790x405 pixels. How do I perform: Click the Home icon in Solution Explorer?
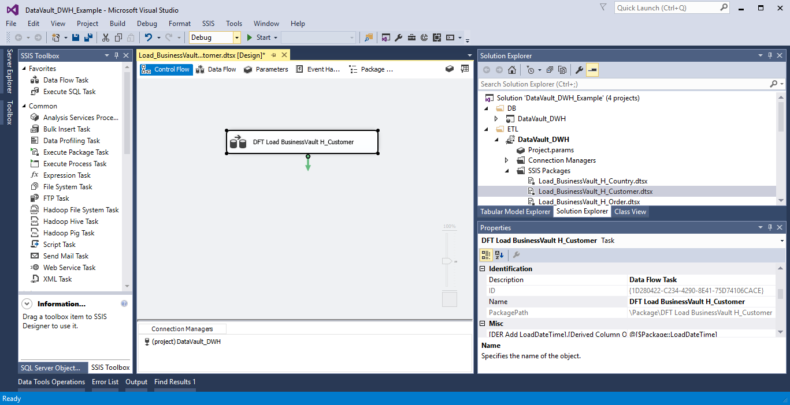(512, 70)
